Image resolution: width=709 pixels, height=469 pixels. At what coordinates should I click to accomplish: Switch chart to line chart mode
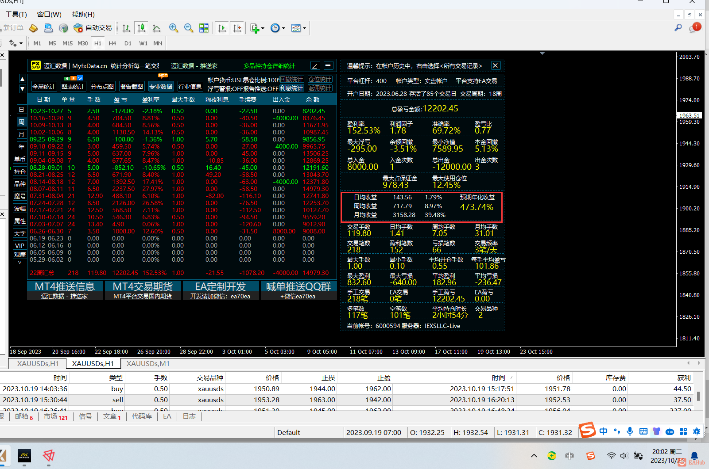click(156, 28)
